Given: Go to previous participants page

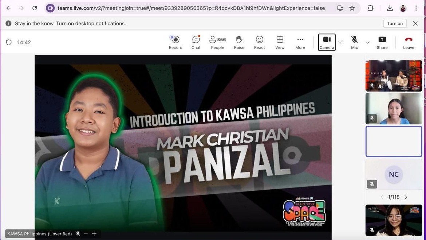Looking at the screenshot, I should 382,197.
